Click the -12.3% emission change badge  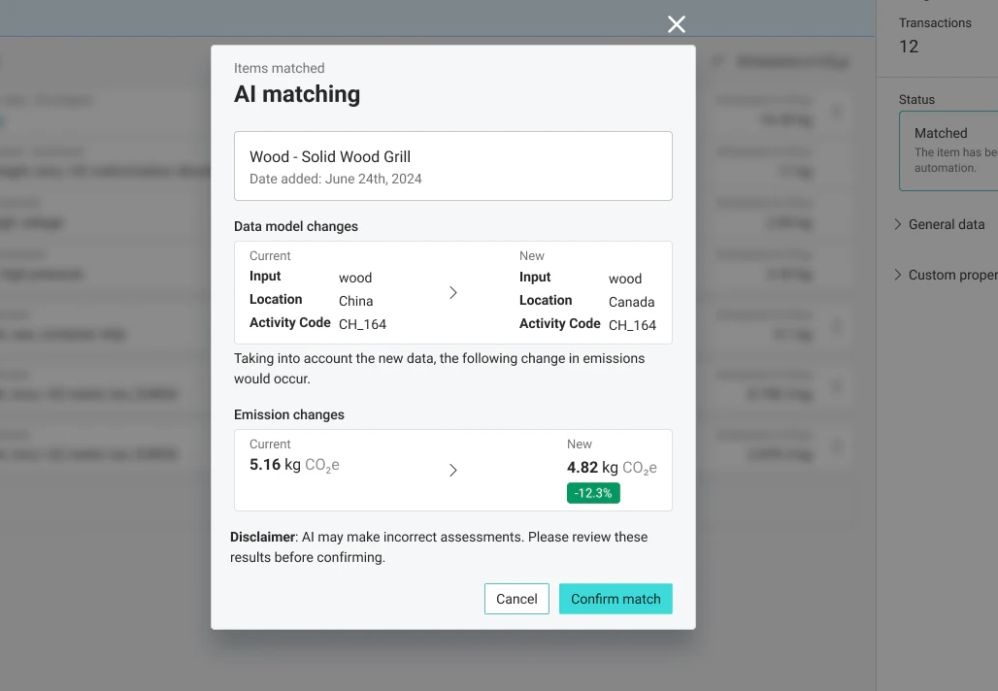[593, 493]
